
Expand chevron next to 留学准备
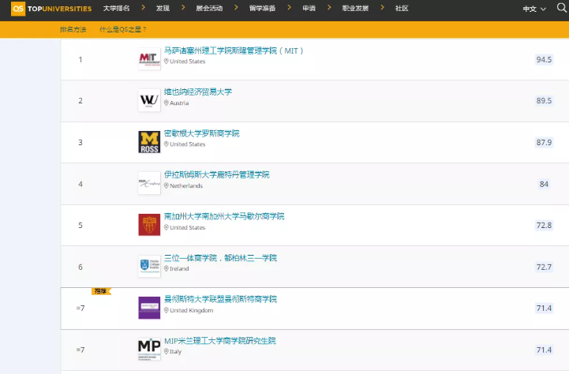pyautogui.click(x=289, y=7)
